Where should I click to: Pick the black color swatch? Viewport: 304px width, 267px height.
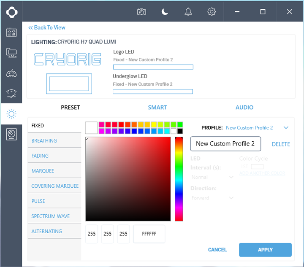pos(180,131)
